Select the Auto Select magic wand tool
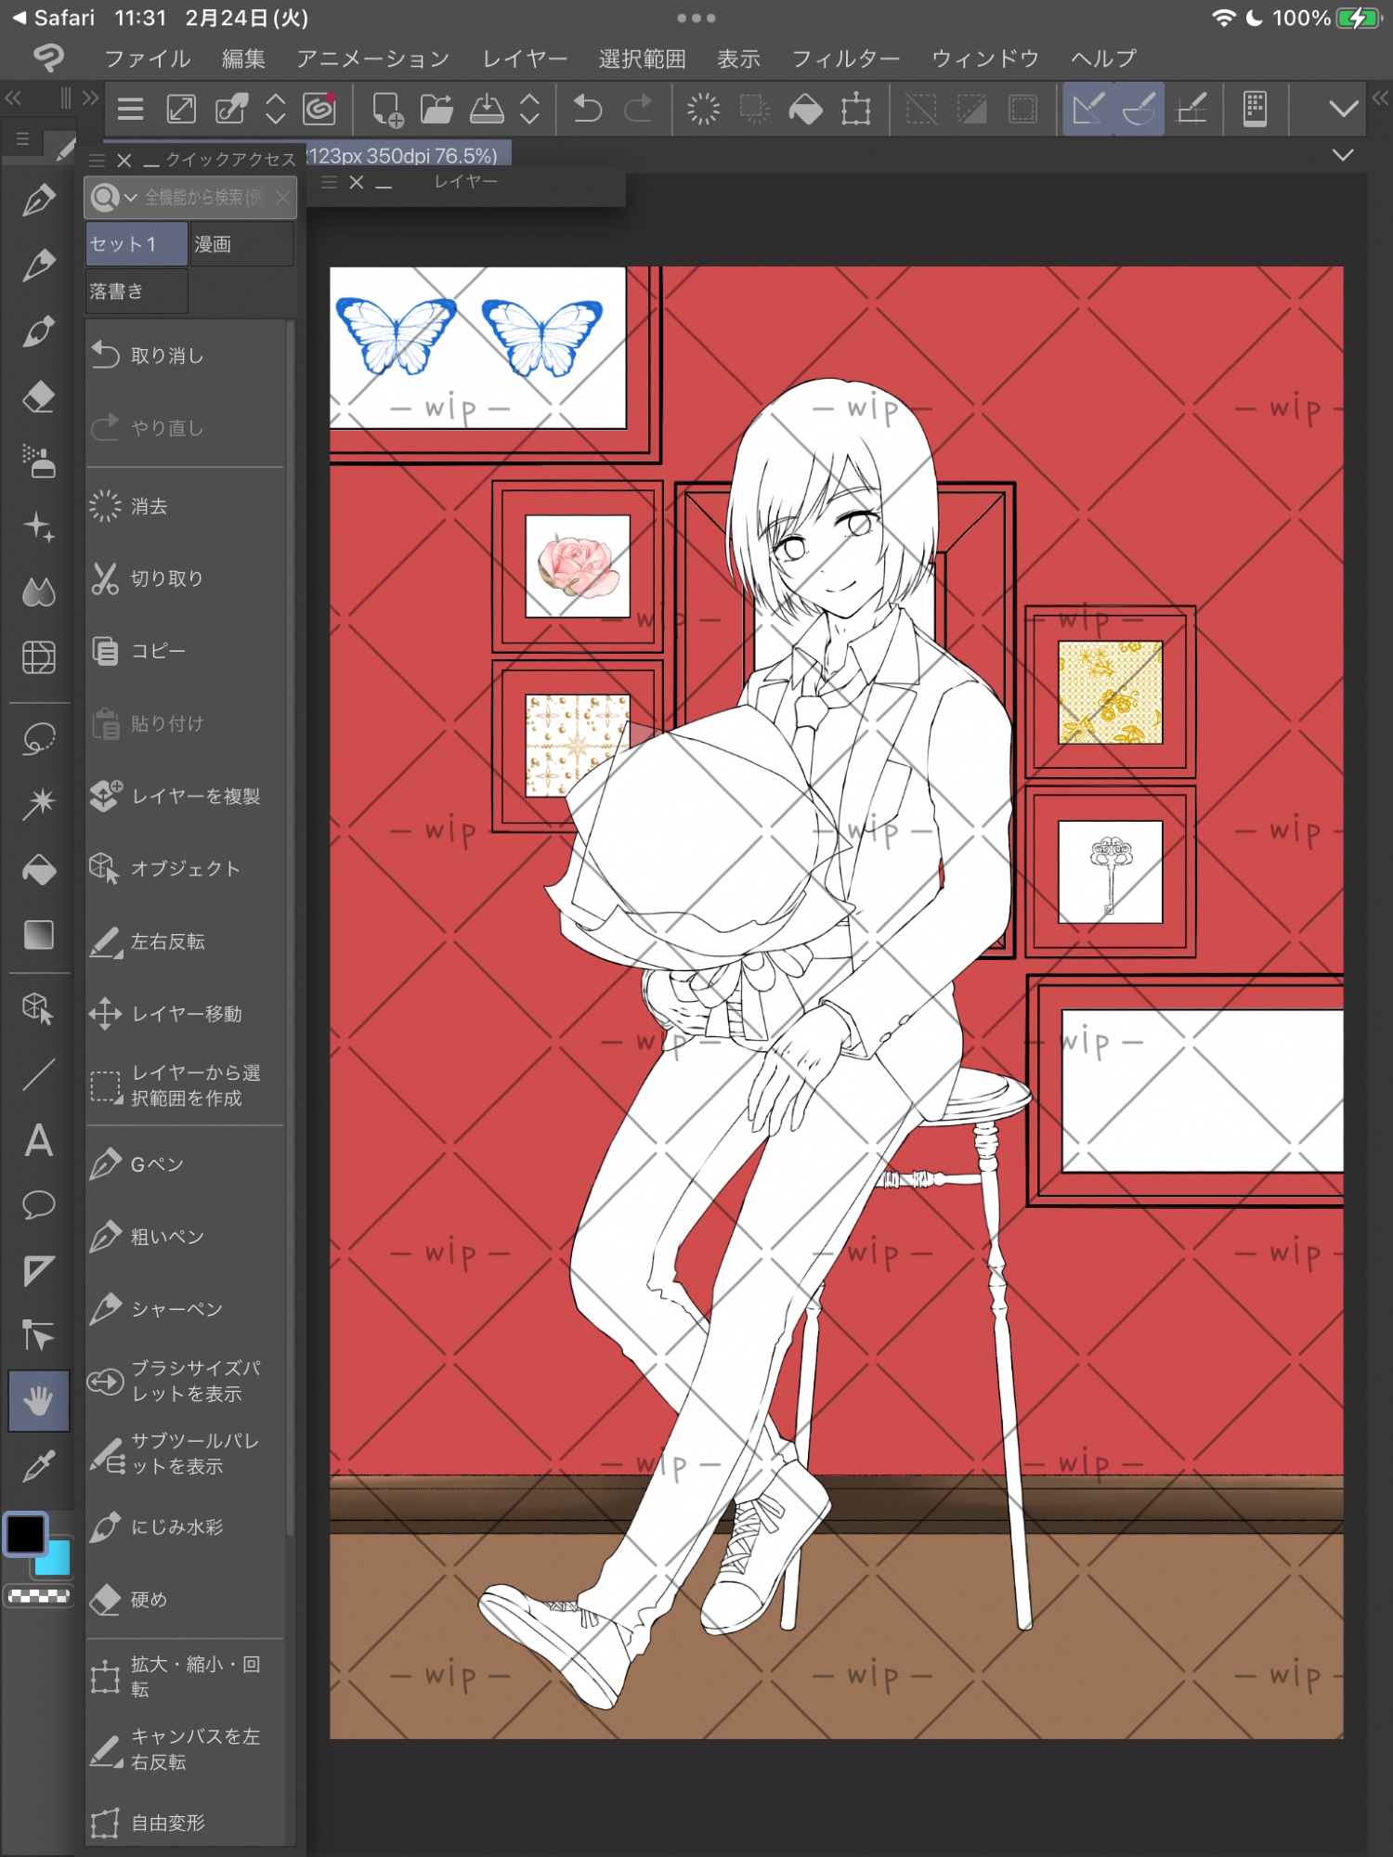This screenshot has height=1857, width=1393. [x=38, y=803]
